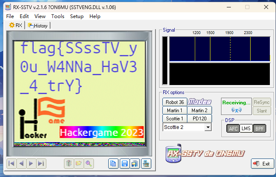276x177 pixels.
Task: Toggle the LMS DSP filter
Action: coord(246,129)
